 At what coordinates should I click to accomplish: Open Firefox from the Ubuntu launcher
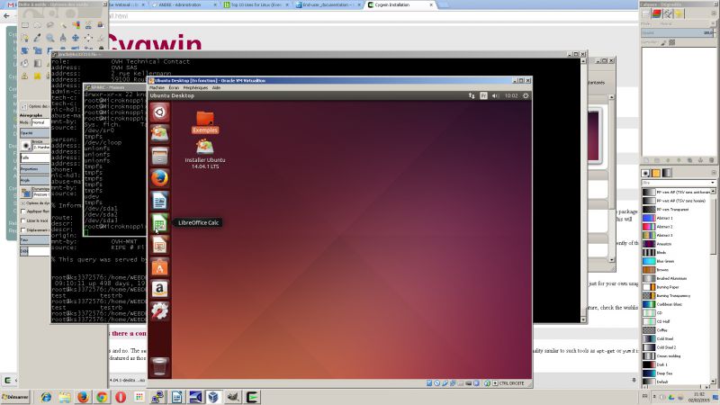coord(160,178)
